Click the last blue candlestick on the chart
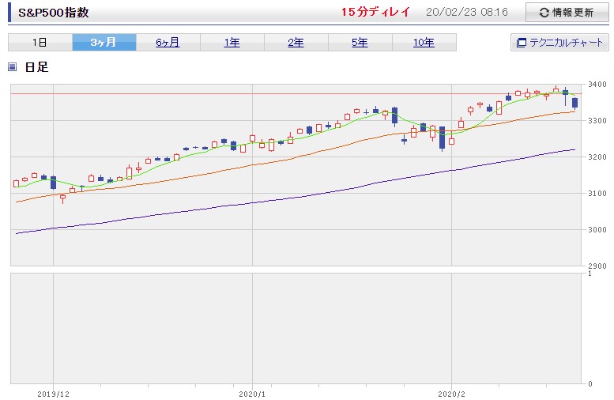 574,103
